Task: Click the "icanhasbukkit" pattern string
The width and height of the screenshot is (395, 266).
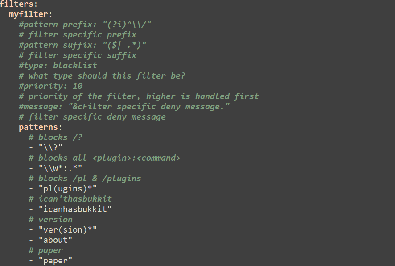Action: (75, 209)
